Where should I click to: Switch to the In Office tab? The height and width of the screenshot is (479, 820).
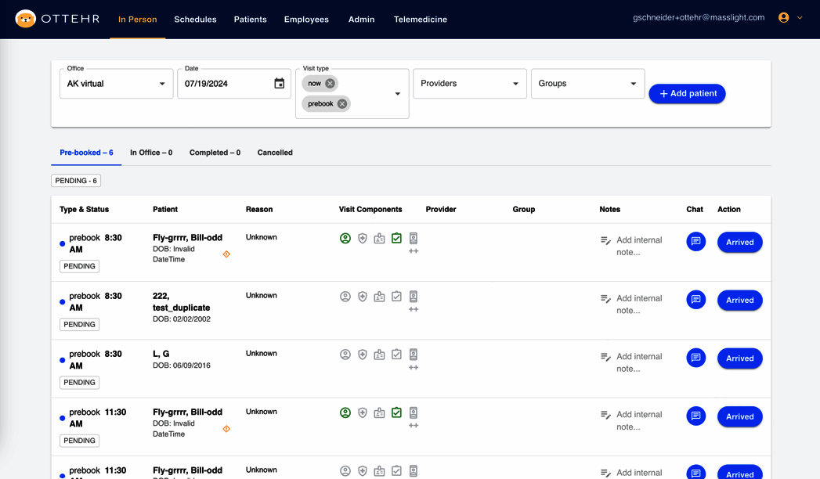pos(151,153)
